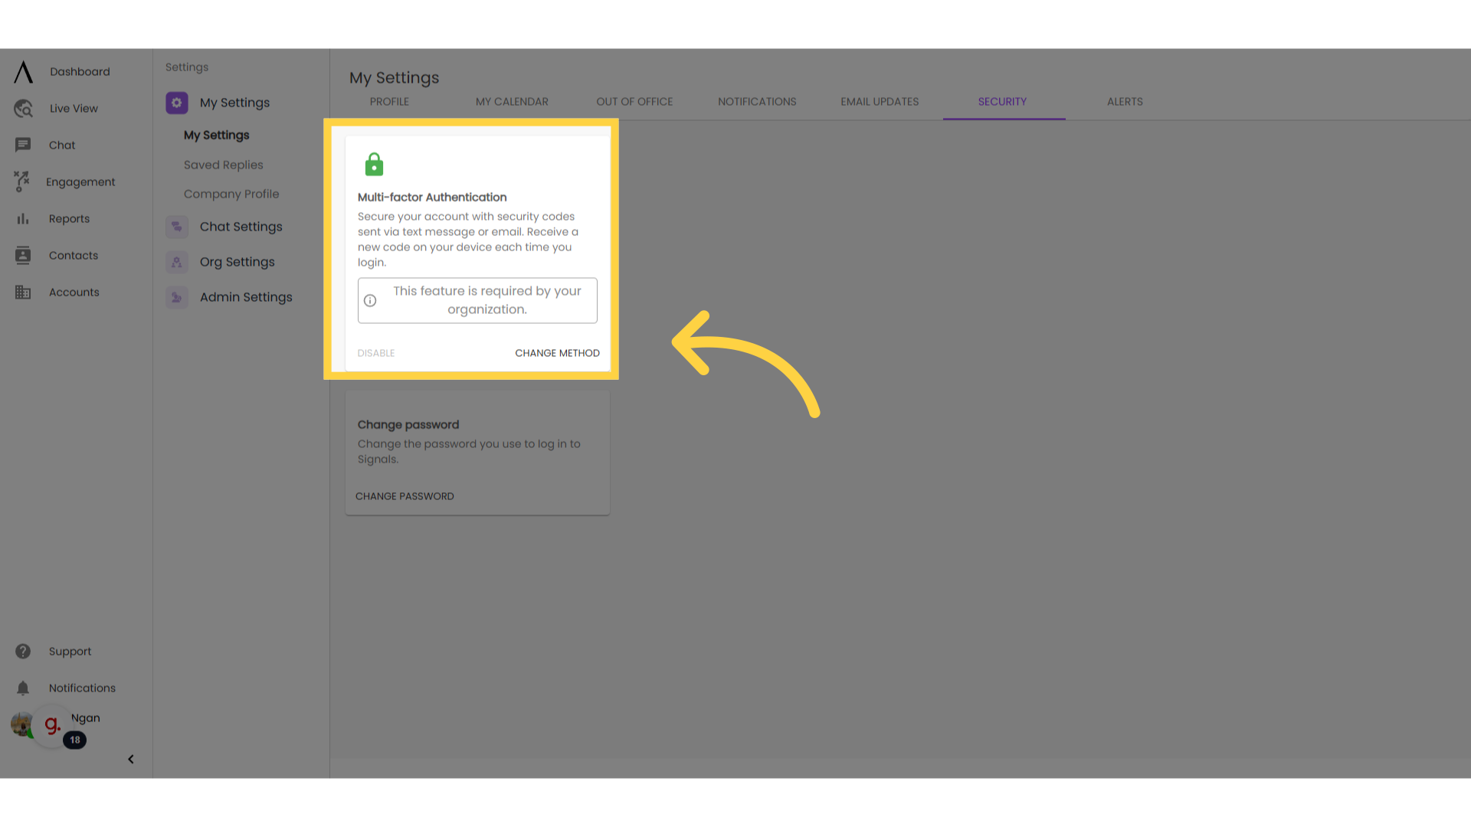Expand Admin Settings section

pos(245,297)
